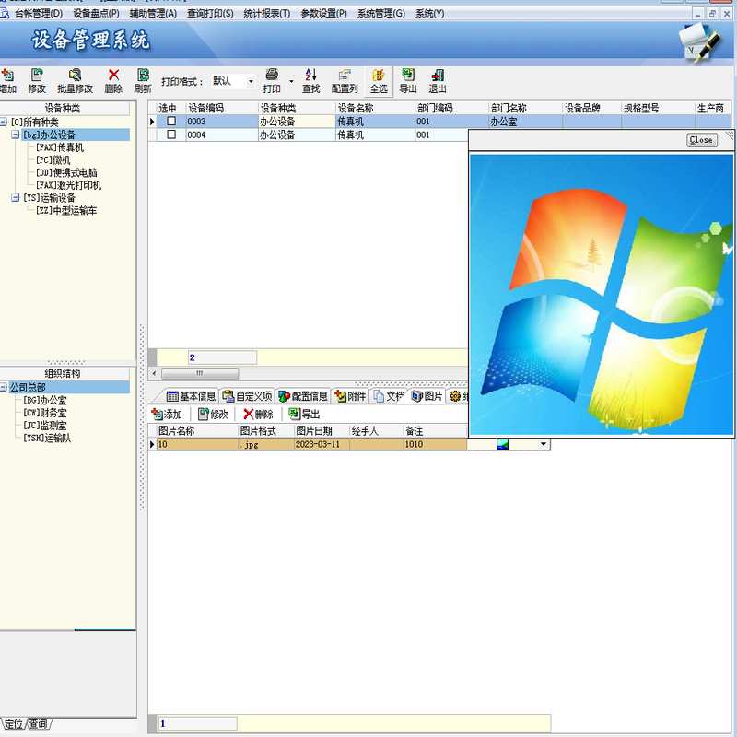Open the 打印格式 default dropdown

click(x=251, y=81)
